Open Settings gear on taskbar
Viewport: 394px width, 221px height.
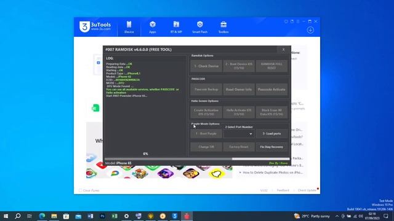pyautogui.click(x=126, y=216)
